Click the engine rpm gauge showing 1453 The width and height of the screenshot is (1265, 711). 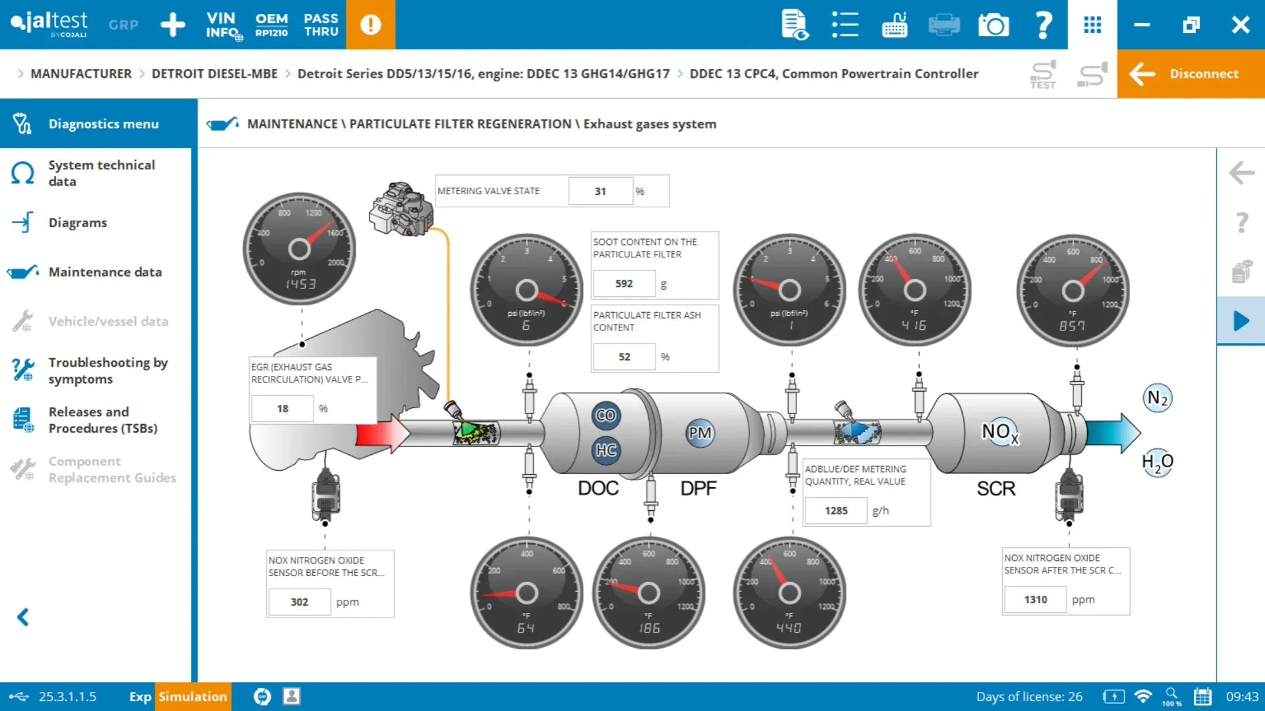point(299,249)
